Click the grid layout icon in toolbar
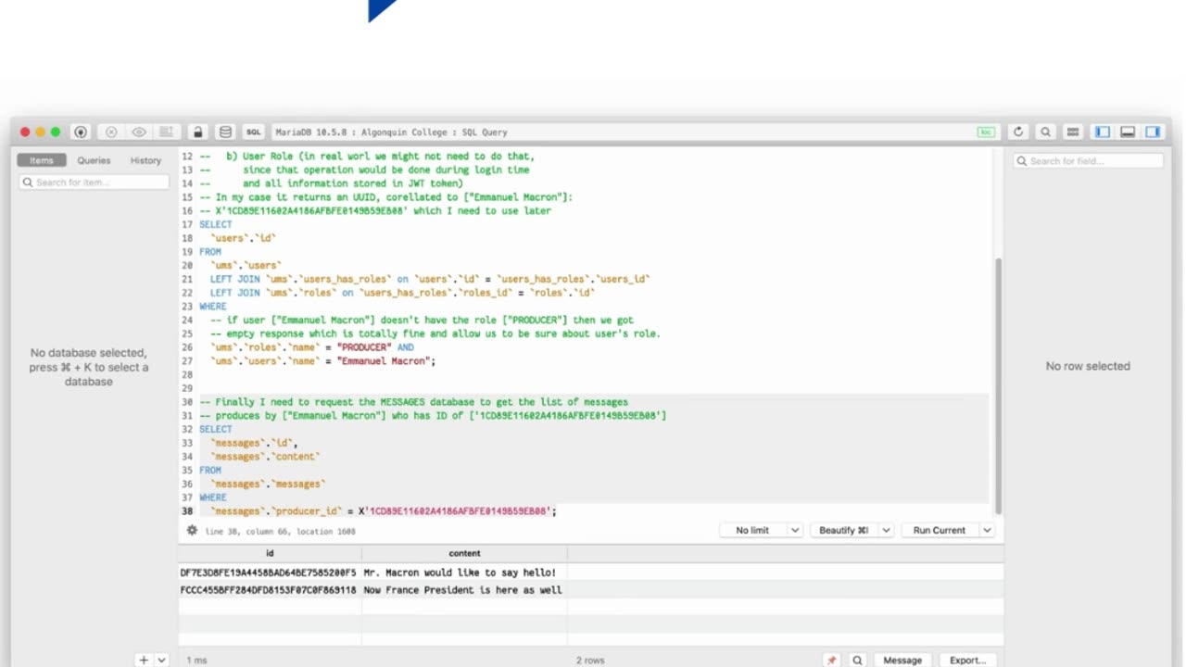1186x667 pixels. tap(1073, 132)
